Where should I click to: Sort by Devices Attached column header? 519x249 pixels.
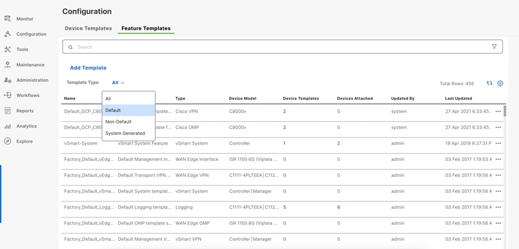355,98
